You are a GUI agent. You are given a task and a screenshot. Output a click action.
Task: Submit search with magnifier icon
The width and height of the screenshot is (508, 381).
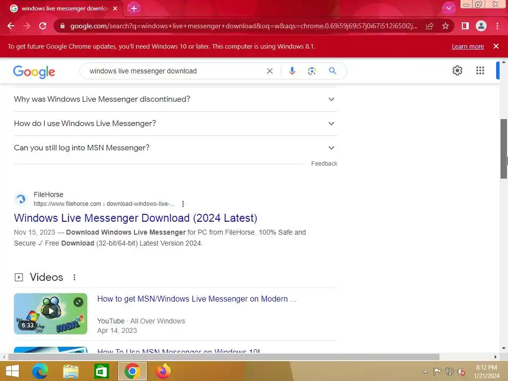click(x=332, y=71)
